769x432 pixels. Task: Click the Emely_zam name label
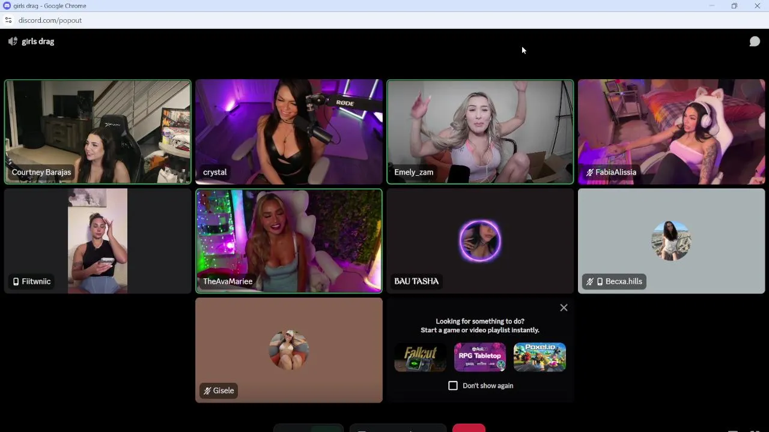point(413,172)
